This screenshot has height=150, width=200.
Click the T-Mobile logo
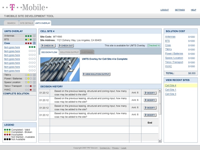pos(25,7)
